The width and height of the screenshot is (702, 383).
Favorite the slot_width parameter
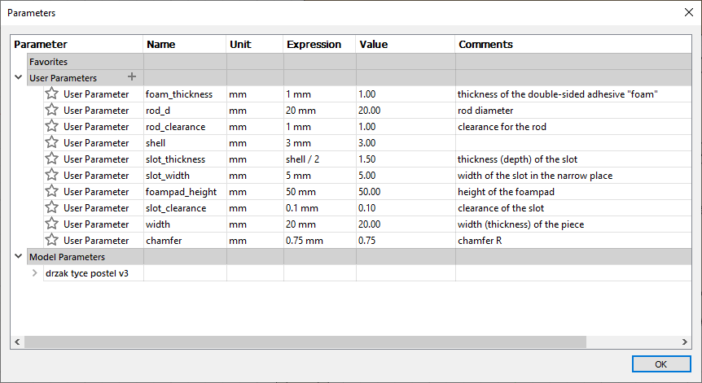pyautogui.click(x=52, y=175)
